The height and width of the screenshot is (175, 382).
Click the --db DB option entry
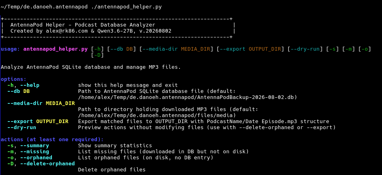coord(19,91)
